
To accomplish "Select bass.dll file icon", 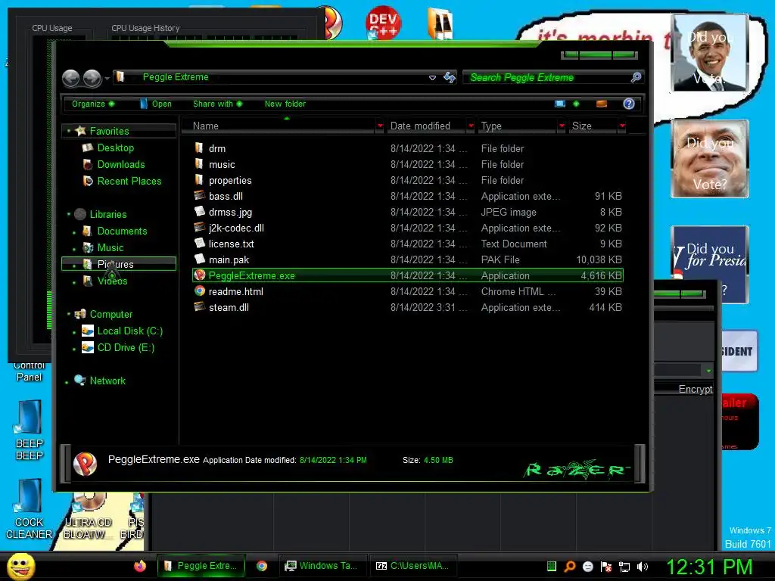I will [x=199, y=196].
